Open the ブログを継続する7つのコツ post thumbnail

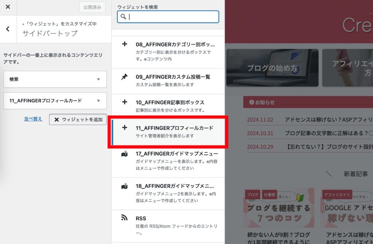[x=279, y=208]
